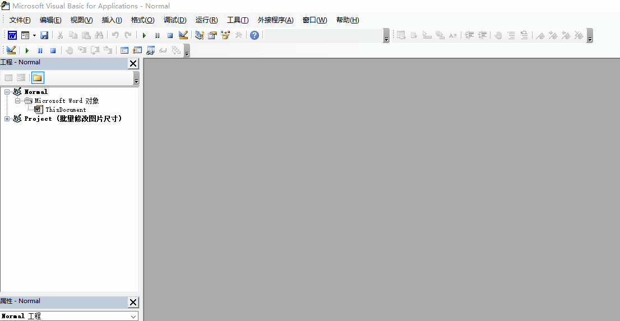Click the Copy icon
This screenshot has width=620, height=321.
pyautogui.click(x=73, y=35)
